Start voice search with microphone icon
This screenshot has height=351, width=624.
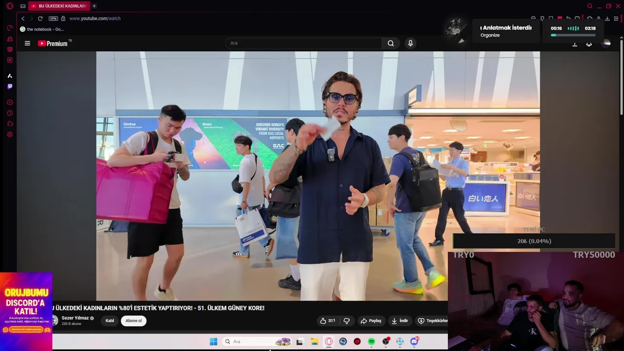[x=410, y=43]
